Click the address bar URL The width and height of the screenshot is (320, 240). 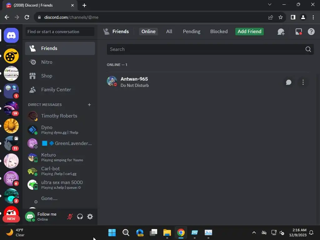(x=71, y=17)
